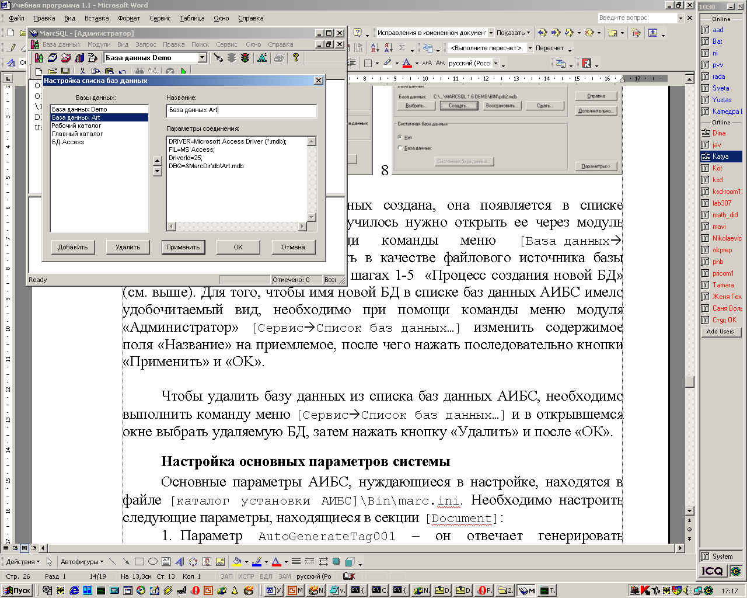
Task: Click the stacked cards icon in MarcSQL toolbar
Action: click(x=52, y=57)
